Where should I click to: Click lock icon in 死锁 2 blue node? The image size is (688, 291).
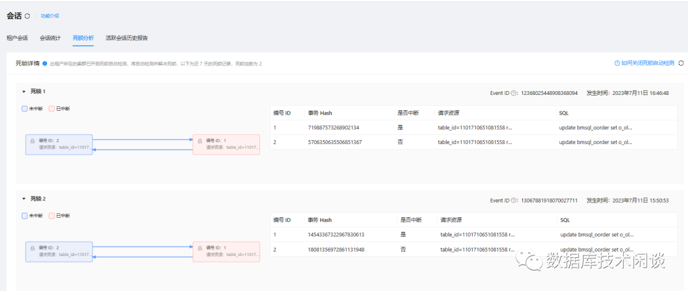pos(32,248)
